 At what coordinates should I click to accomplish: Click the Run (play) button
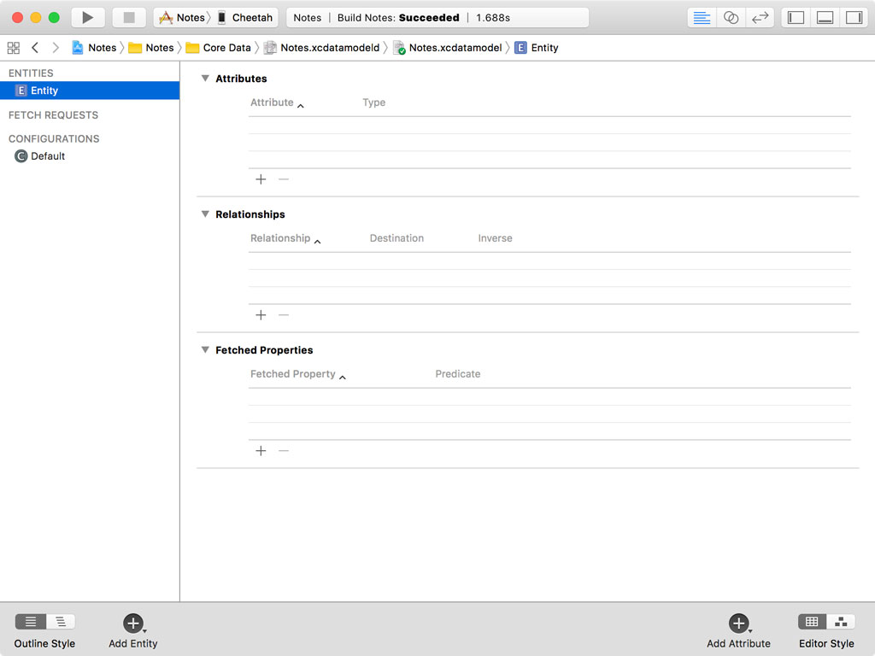(x=87, y=17)
